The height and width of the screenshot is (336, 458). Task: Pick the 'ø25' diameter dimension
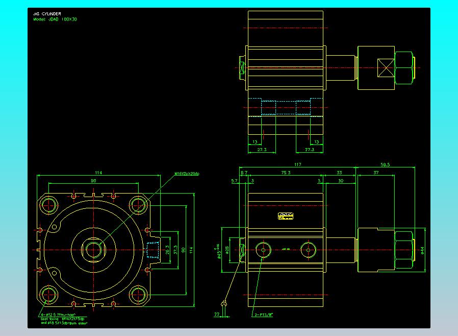227,250
